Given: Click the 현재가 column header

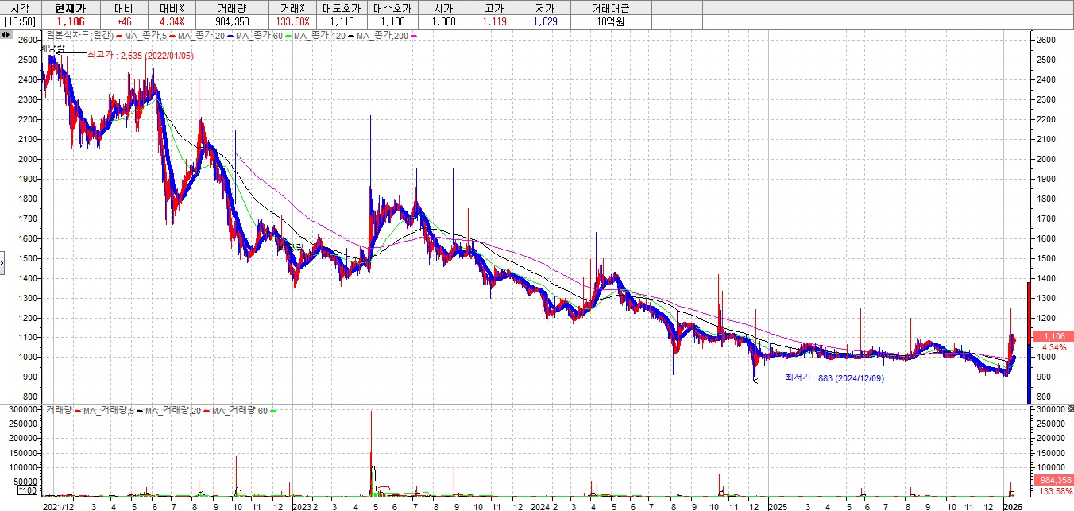Looking at the screenshot, I should pyautogui.click(x=70, y=7).
